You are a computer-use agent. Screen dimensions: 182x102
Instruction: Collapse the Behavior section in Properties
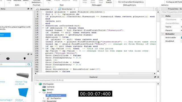pos(163,34)
